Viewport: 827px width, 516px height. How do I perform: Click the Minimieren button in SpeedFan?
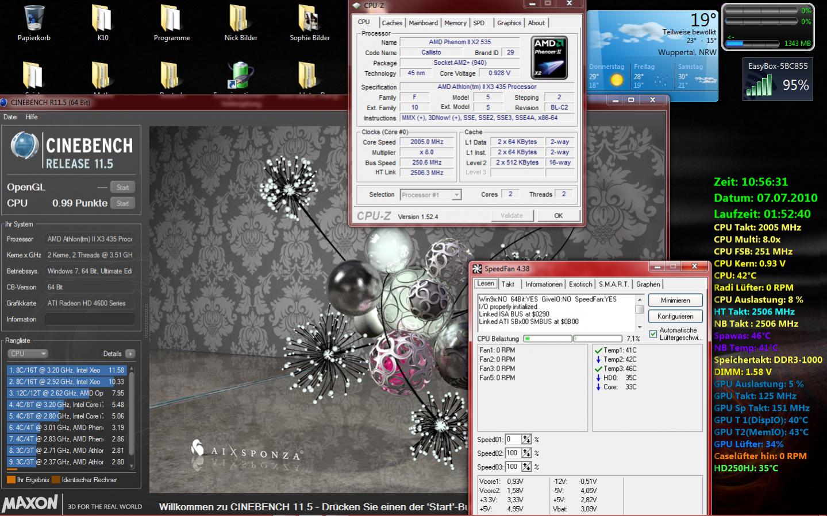(675, 300)
